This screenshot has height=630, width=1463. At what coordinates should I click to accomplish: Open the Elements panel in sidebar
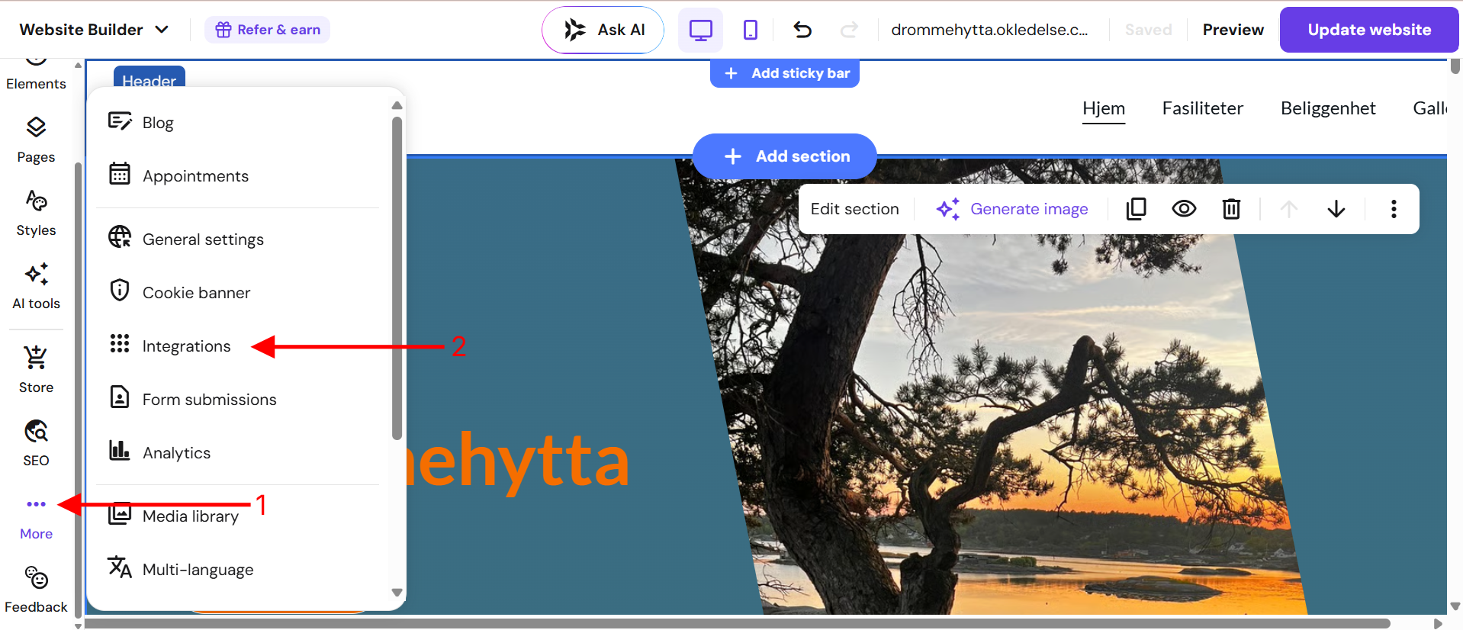coord(36,75)
